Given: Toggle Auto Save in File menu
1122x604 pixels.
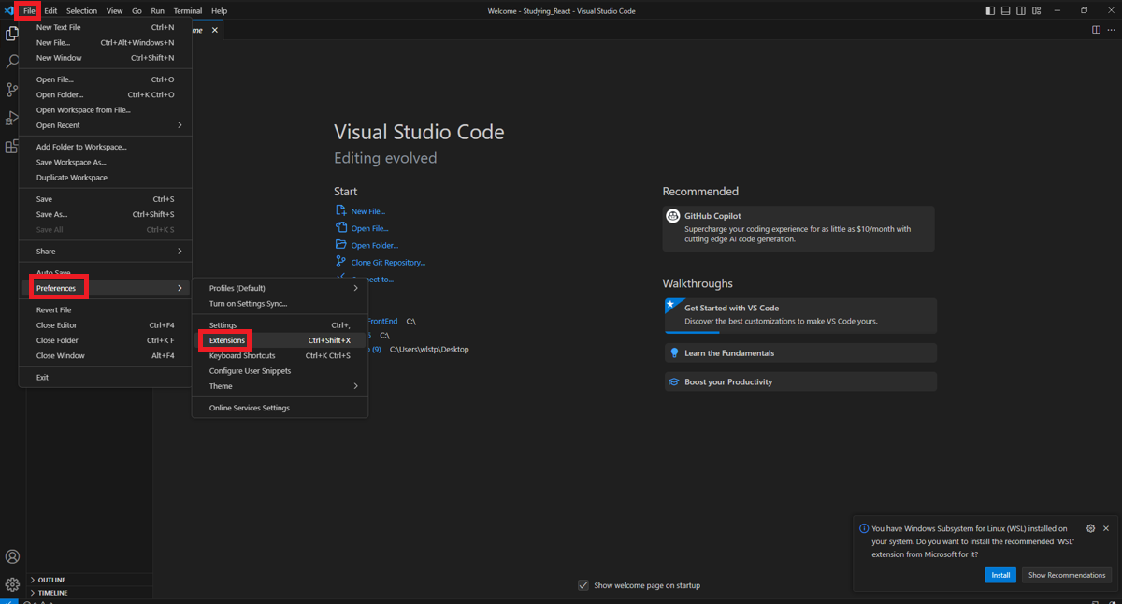Looking at the screenshot, I should 105,272.
